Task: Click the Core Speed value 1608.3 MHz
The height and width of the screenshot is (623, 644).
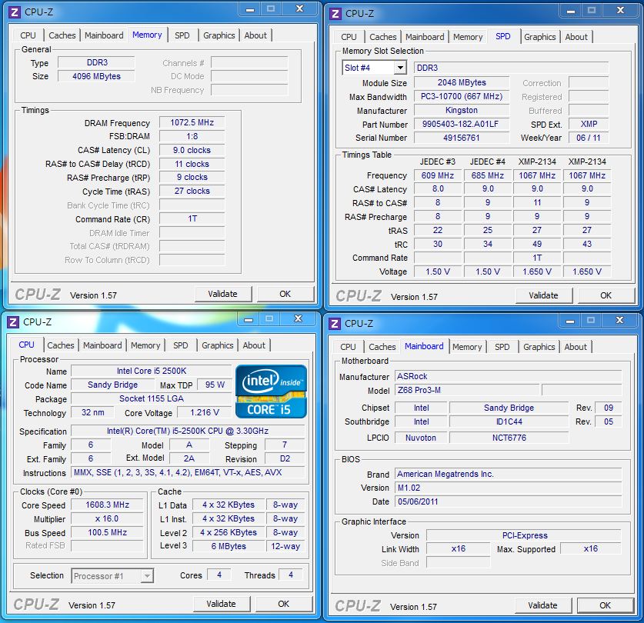Action: (107, 505)
